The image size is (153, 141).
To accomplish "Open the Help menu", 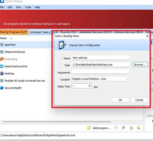I will (37, 7).
